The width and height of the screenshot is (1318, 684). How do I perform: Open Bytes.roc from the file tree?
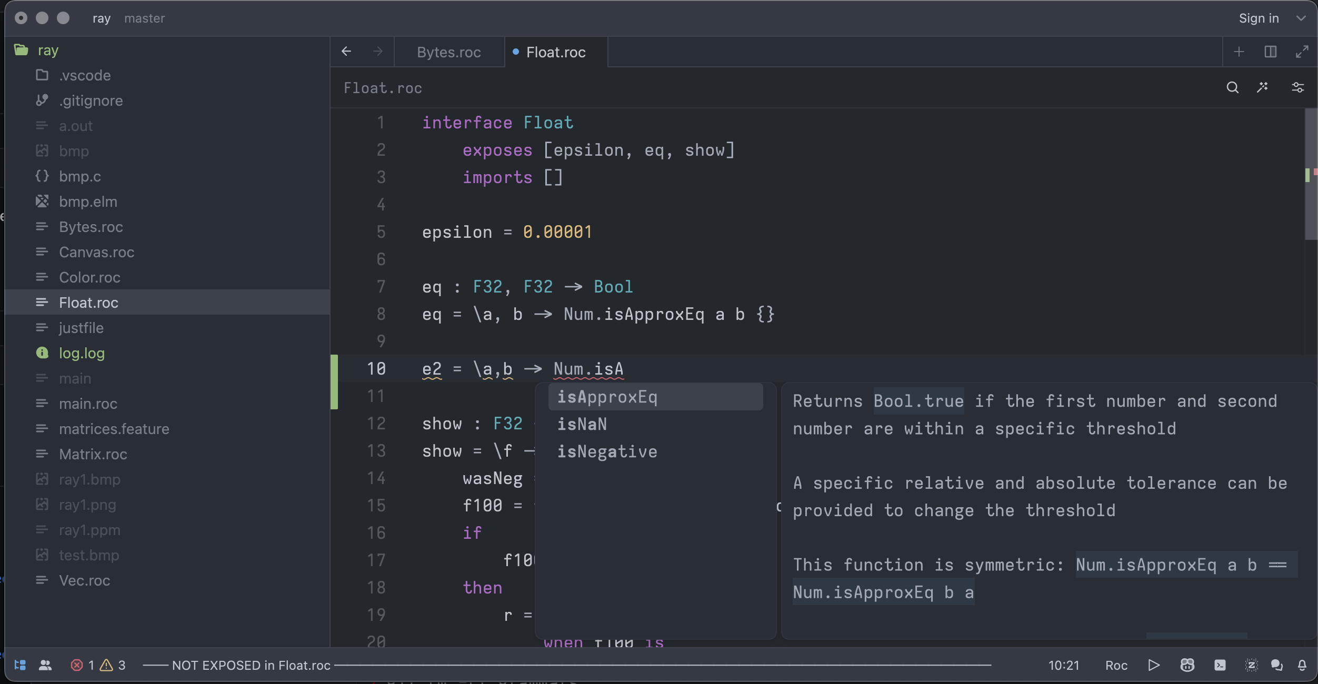tap(167, 227)
